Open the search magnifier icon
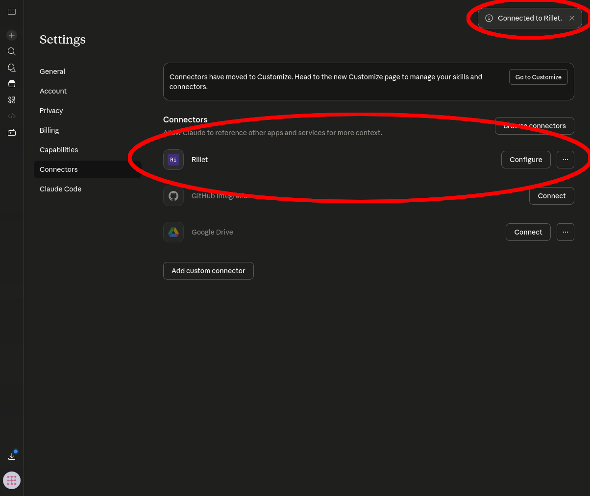Image resolution: width=590 pixels, height=496 pixels. 12,51
